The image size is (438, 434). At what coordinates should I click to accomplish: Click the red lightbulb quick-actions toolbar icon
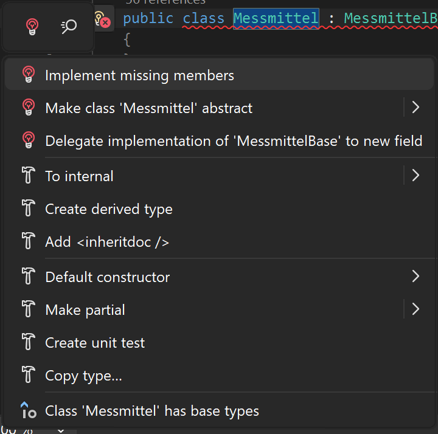click(x=32, y=27)
